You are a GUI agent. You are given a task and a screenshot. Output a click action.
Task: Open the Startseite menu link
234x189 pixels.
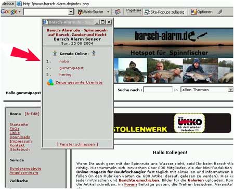click(19, 124)
